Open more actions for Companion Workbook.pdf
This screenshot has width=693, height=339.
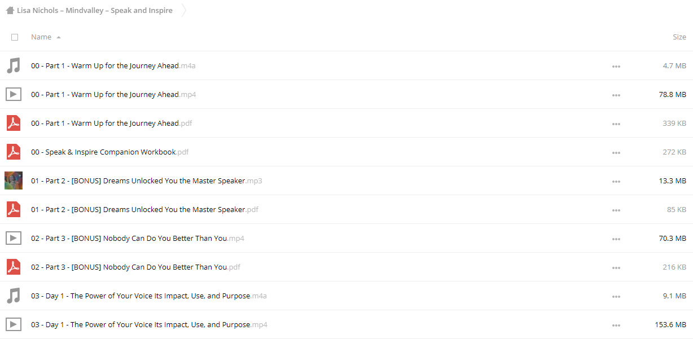tap(616, 153)
